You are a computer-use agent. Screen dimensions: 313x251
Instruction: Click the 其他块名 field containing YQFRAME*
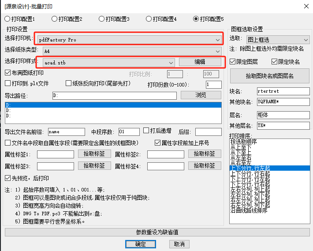click(283, 102)
